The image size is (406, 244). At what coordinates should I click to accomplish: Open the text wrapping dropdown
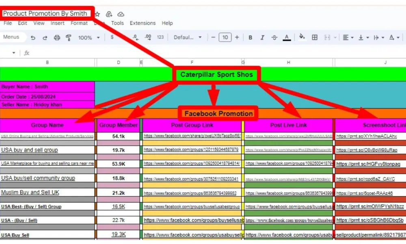point(379,38)
